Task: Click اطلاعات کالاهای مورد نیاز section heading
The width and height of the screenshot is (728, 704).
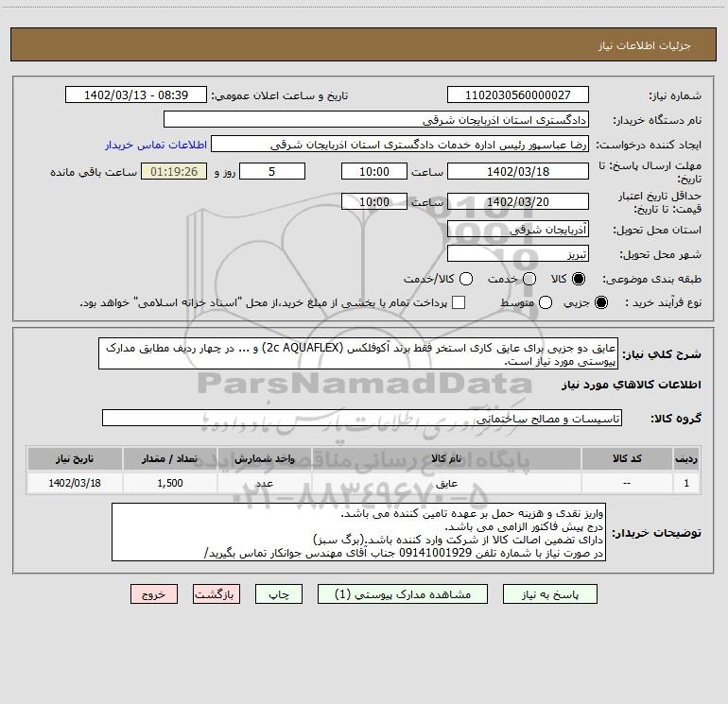Action: (x=632, y=386)
